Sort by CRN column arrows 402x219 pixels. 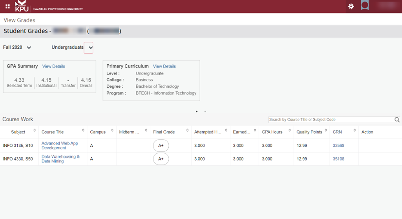click(x=354, y=131)
